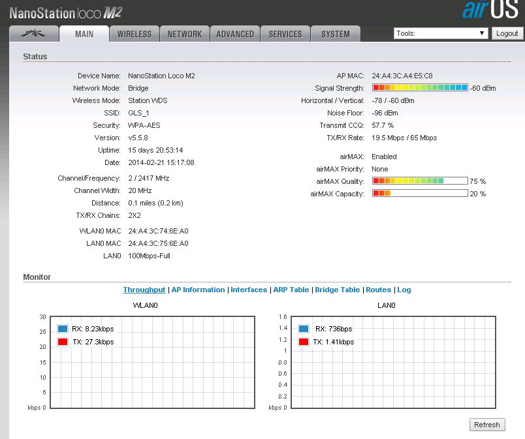This screenshot has height=439, width=525.
Task: Switch to the MAIN tab
Action: (84, 34)
